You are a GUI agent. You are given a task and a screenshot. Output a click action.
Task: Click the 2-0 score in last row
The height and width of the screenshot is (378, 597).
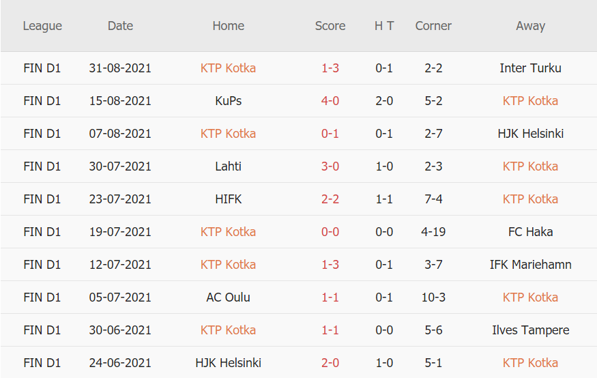click(330, 363)
